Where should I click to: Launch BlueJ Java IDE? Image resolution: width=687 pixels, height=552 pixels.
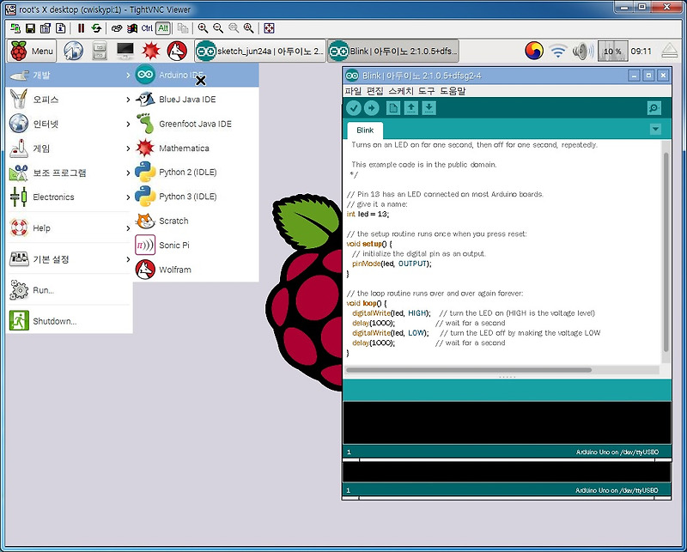pyautogui.click(x=196, y=100)
